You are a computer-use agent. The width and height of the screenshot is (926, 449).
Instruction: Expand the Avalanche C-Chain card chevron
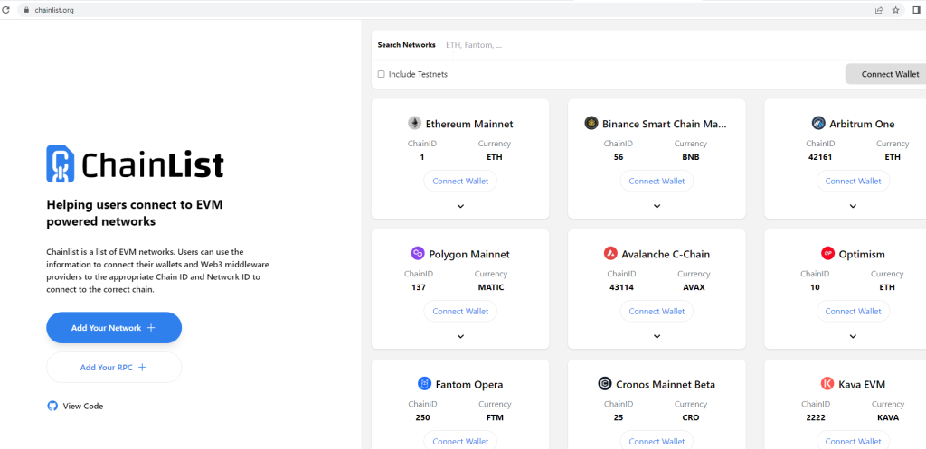point(657,336)
